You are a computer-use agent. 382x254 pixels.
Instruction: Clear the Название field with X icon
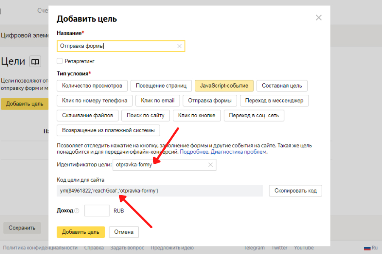point(179,46)
